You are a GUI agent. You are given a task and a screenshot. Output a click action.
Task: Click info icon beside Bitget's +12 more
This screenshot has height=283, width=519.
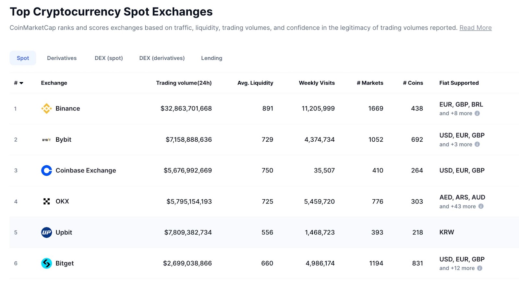click(x=480, y=268)
